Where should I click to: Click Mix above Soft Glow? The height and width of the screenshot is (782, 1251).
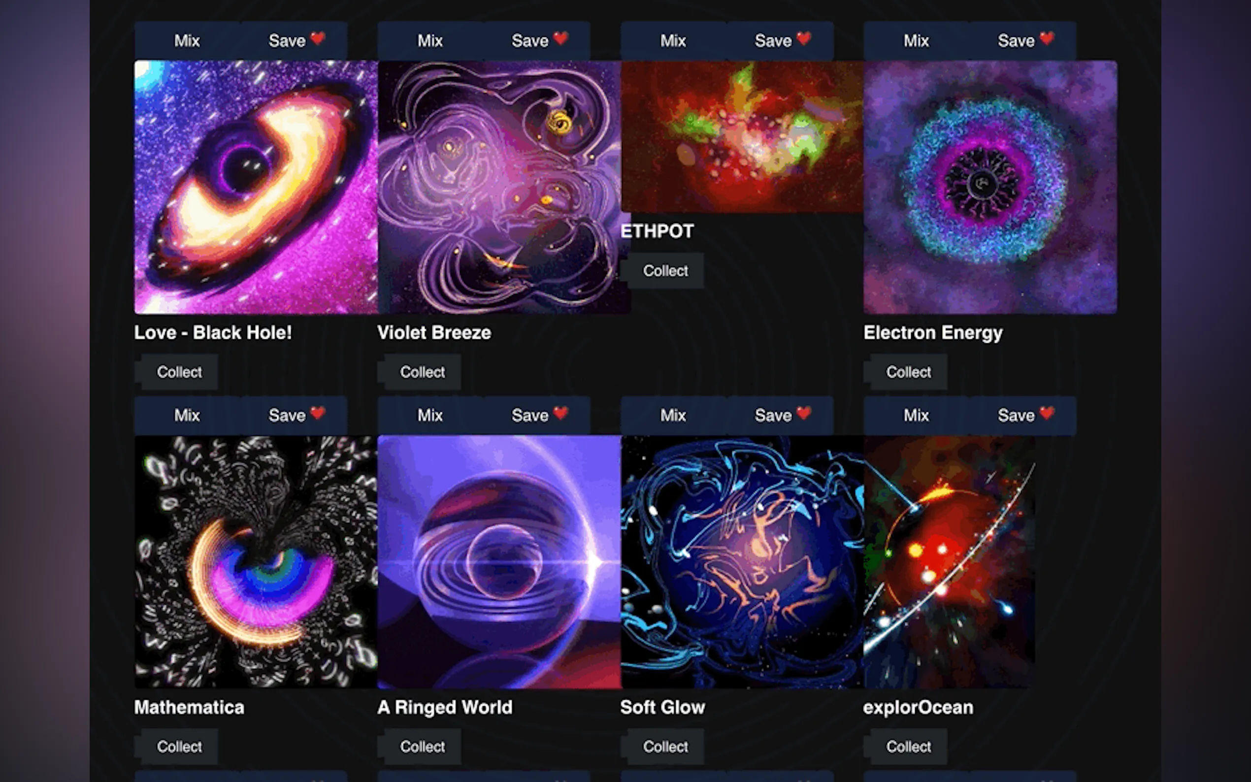click(673, 415)
